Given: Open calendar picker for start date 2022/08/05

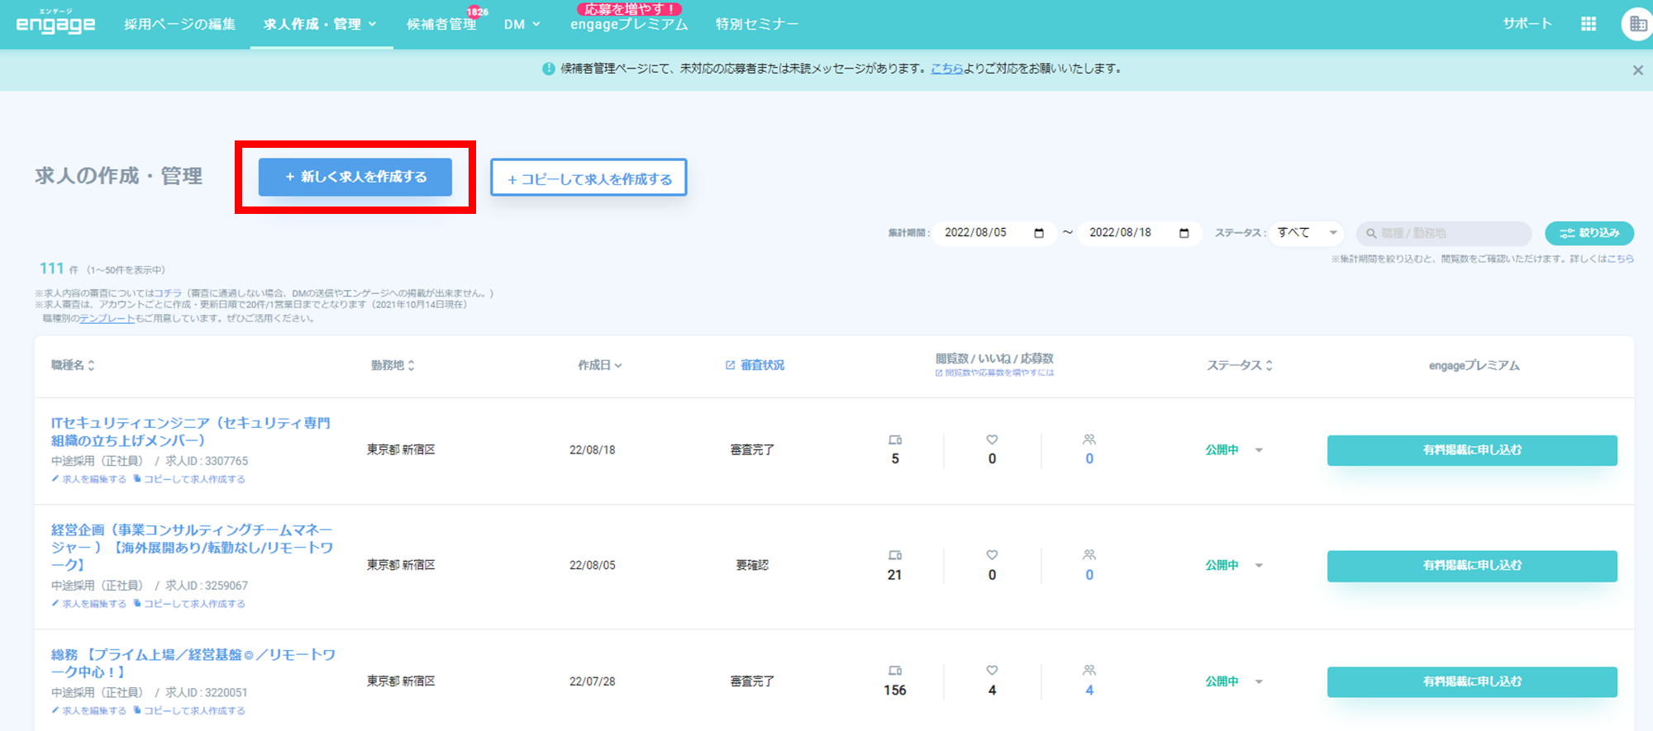Looking at the screenshot, I should tap(1039, 233).
